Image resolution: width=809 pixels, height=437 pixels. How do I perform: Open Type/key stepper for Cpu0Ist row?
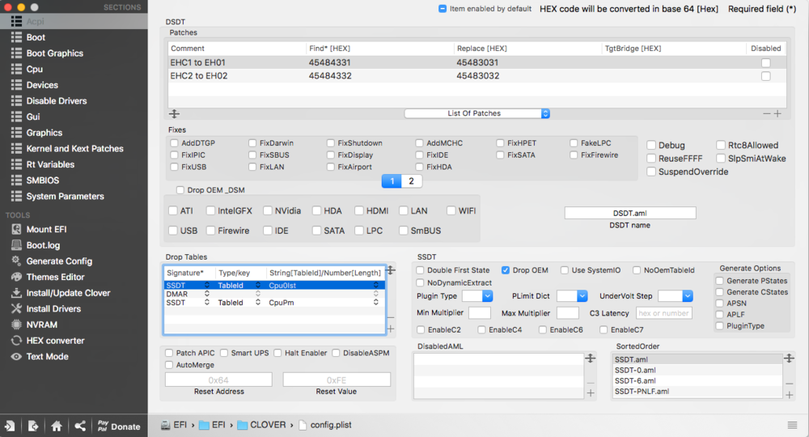[258, 286]
